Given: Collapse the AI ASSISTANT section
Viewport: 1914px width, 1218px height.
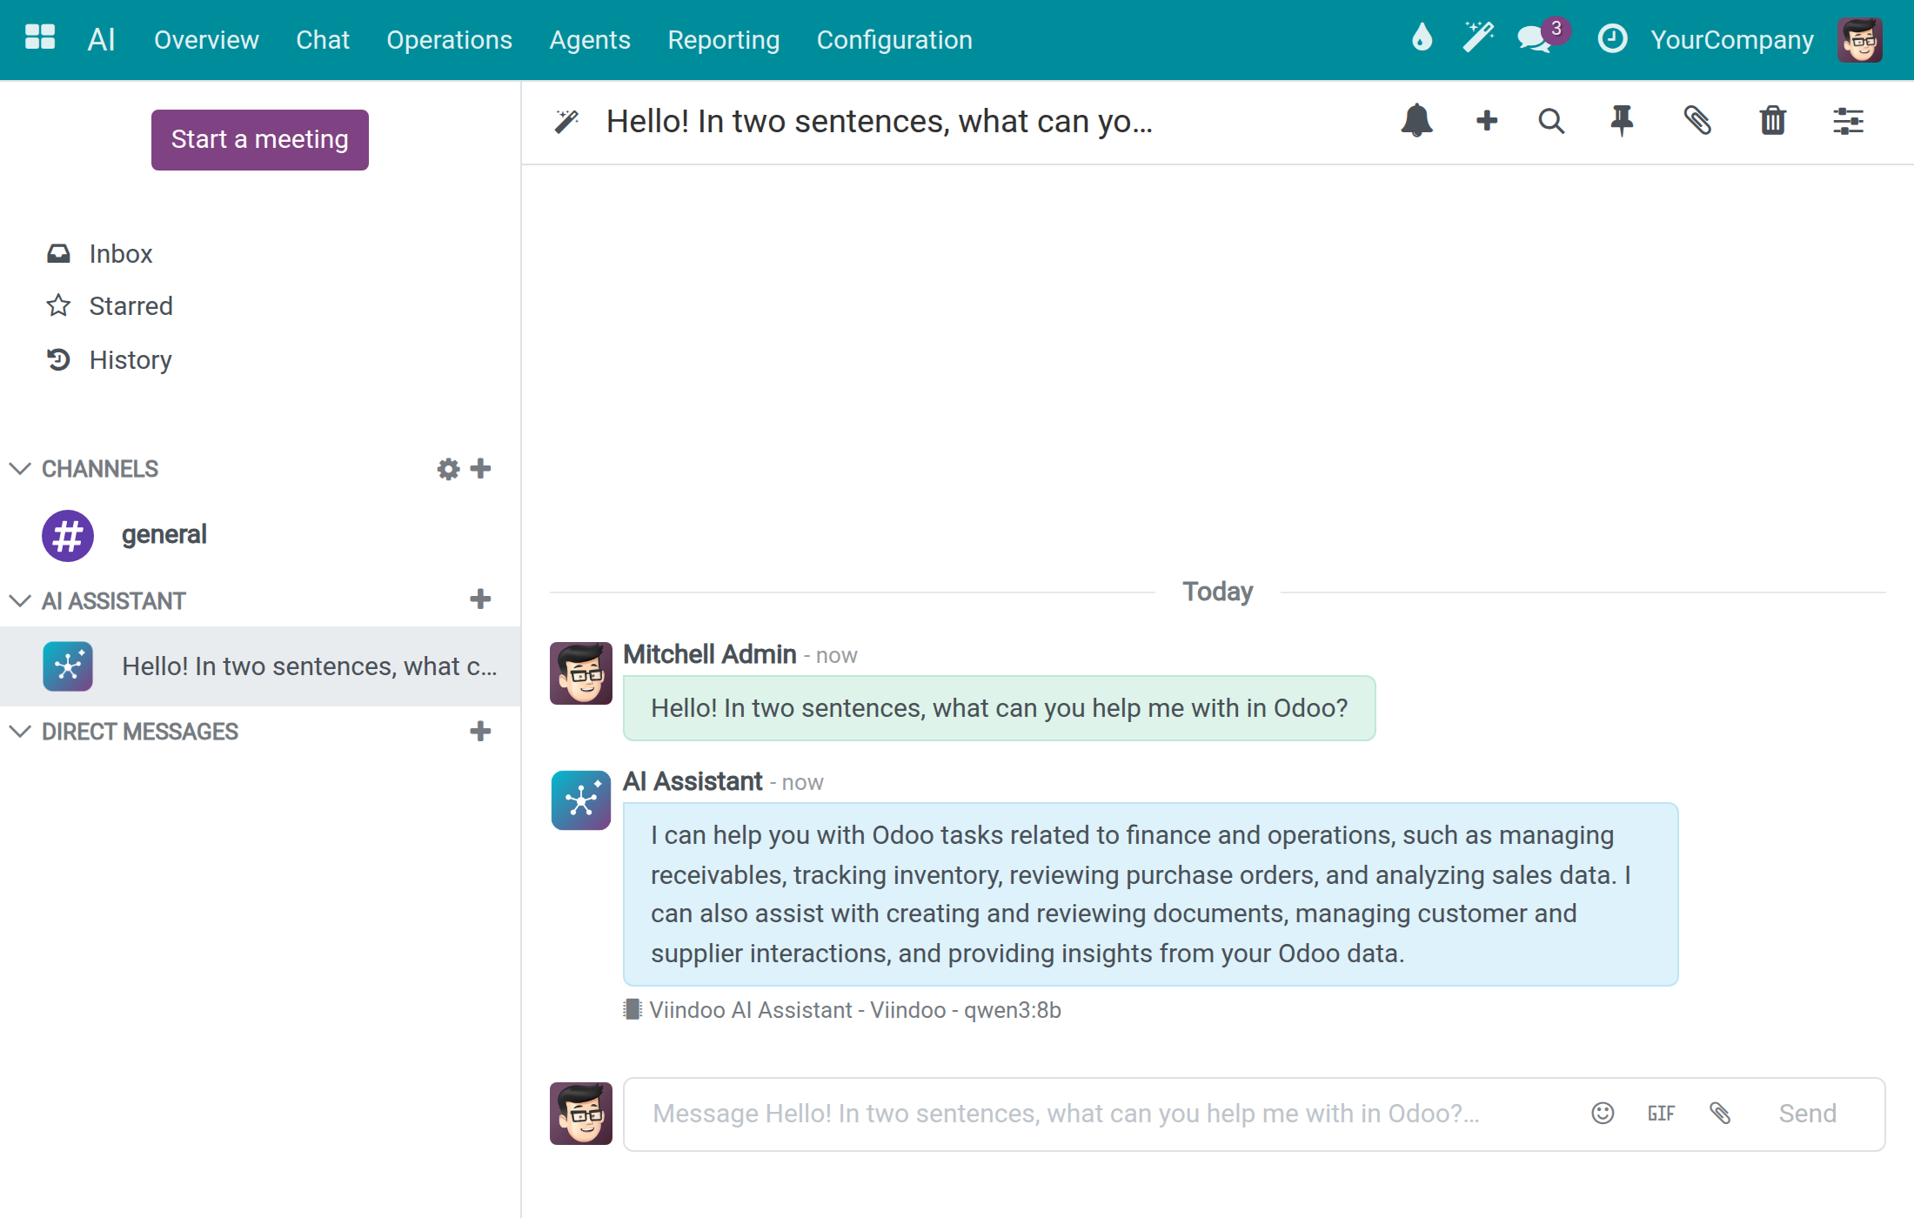Looking at the screenshot, I should click(x=20, y=601).
